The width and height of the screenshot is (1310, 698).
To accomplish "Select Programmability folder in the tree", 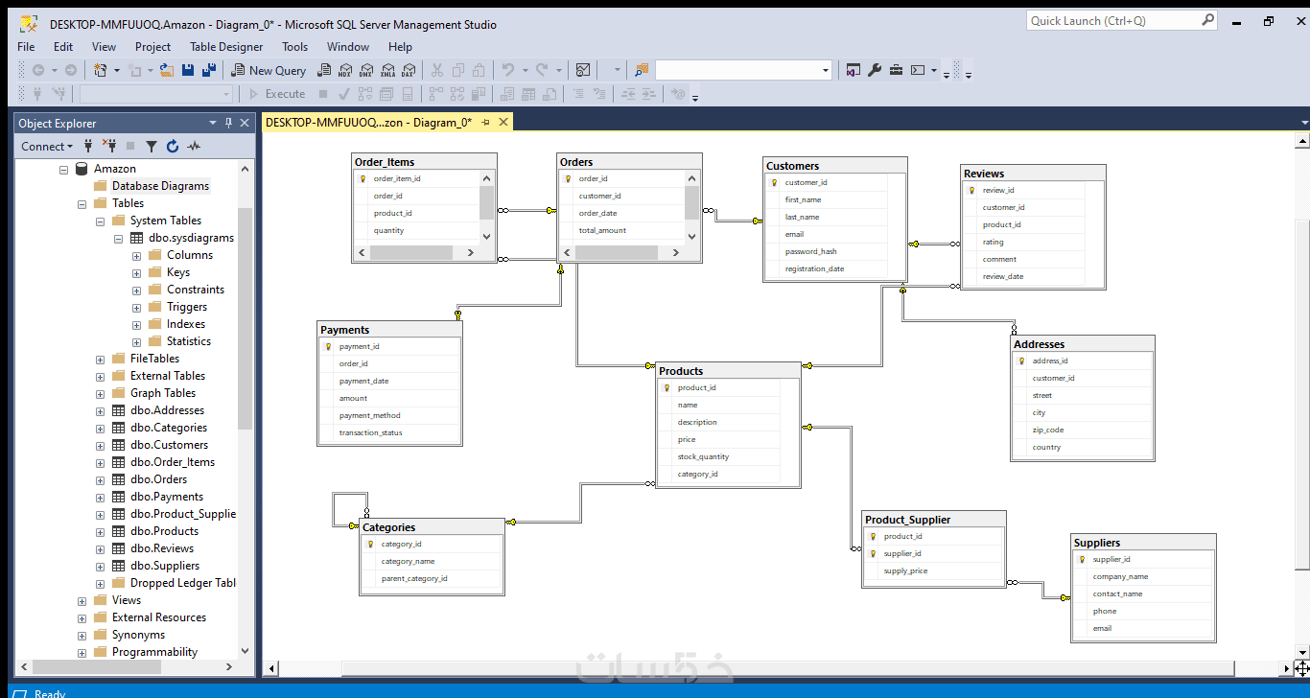I will [154, 652].
